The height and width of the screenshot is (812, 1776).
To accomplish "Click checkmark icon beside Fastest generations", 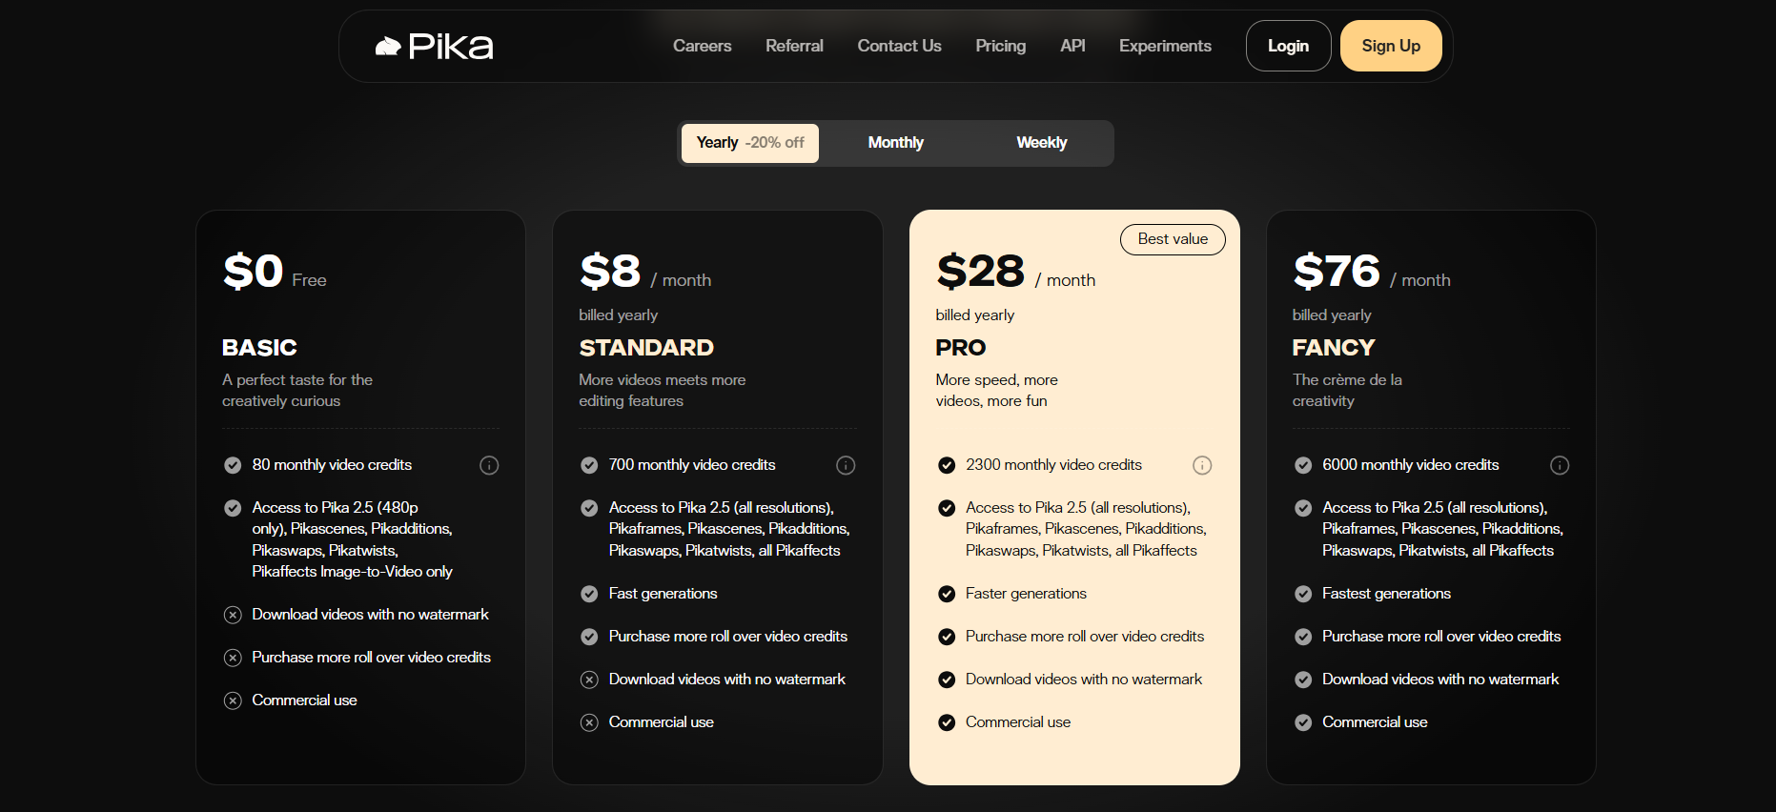I will (1303, 594).
